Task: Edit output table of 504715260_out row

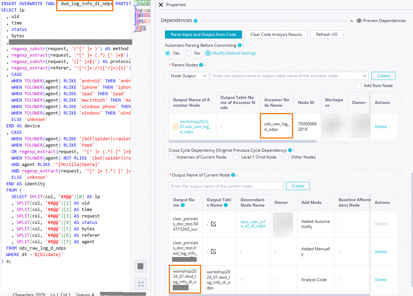Action: [x=213, y=224]
